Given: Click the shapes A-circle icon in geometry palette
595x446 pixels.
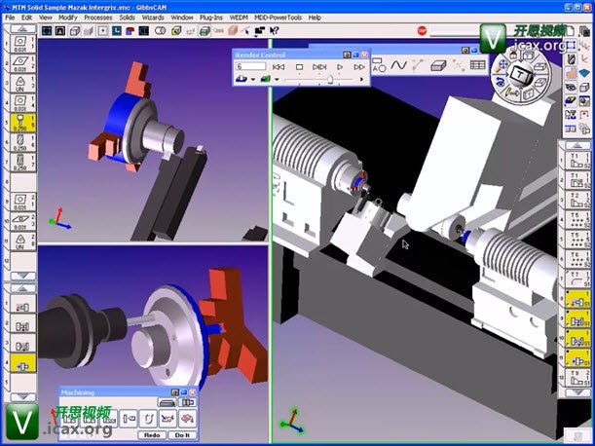Looking at the screenshot, I should point(379,65).
